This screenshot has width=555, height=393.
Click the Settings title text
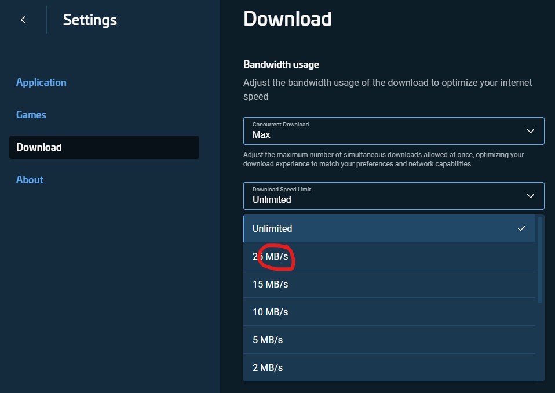click(90, 19)
